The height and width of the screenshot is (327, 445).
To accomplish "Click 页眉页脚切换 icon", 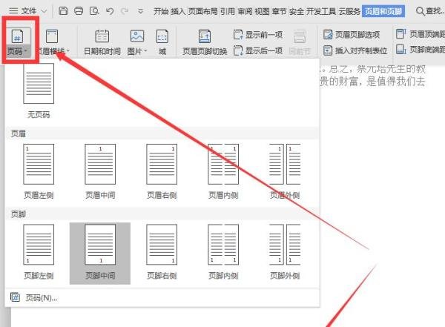I will click(x=205, y=36).
